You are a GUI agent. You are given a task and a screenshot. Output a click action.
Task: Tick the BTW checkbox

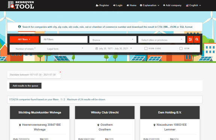coord(181,48)
